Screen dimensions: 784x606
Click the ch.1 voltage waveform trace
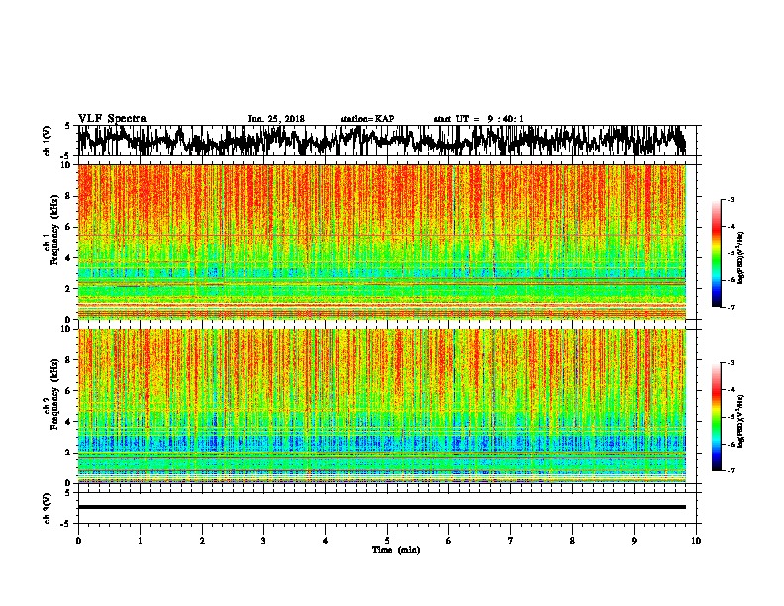(x=382, y=140)
